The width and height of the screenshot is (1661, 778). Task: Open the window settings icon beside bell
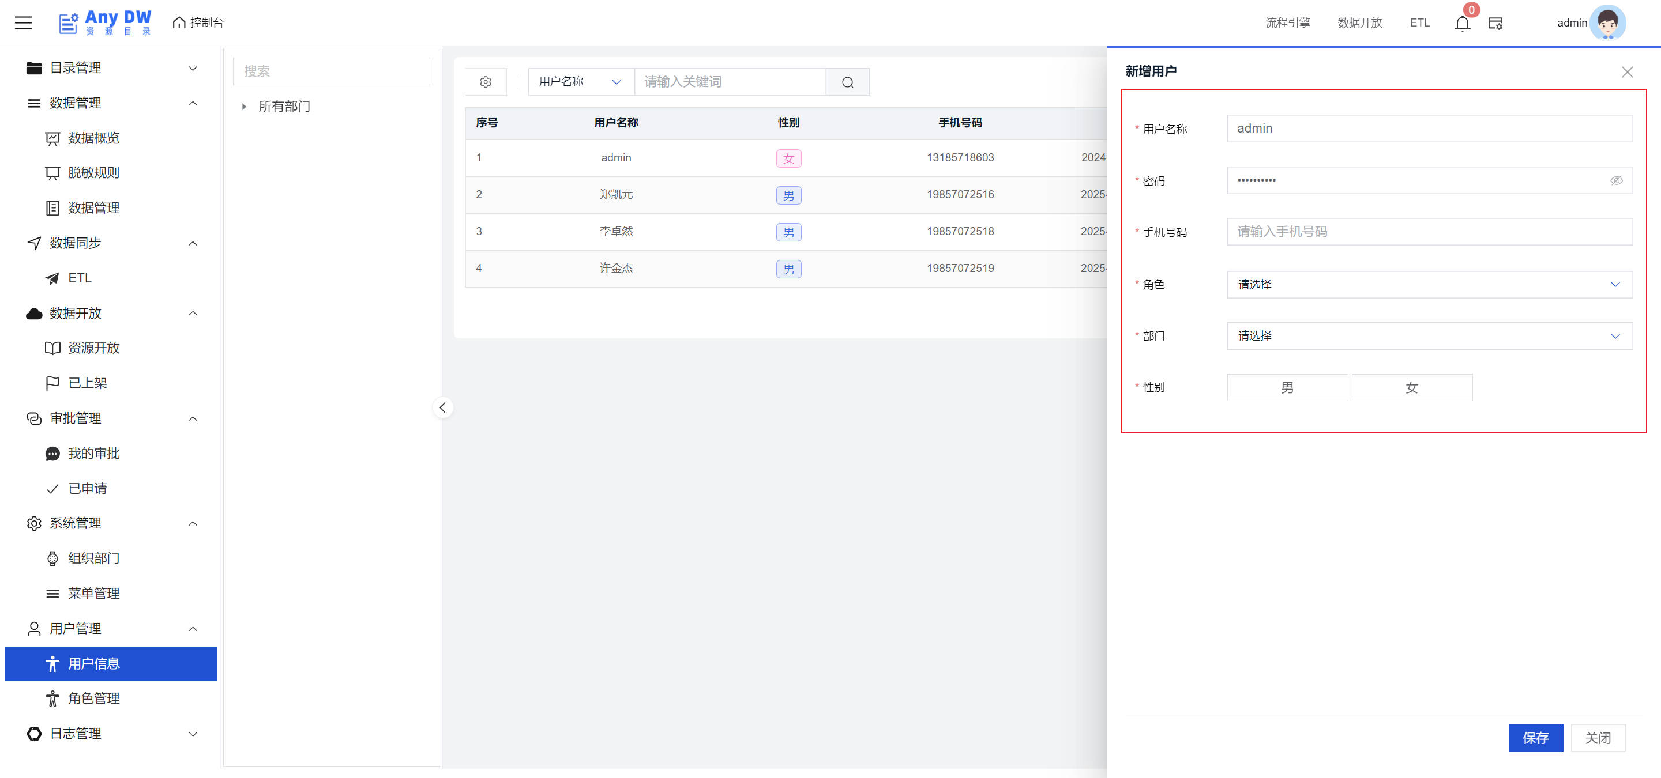click(x=1495, y=24)
